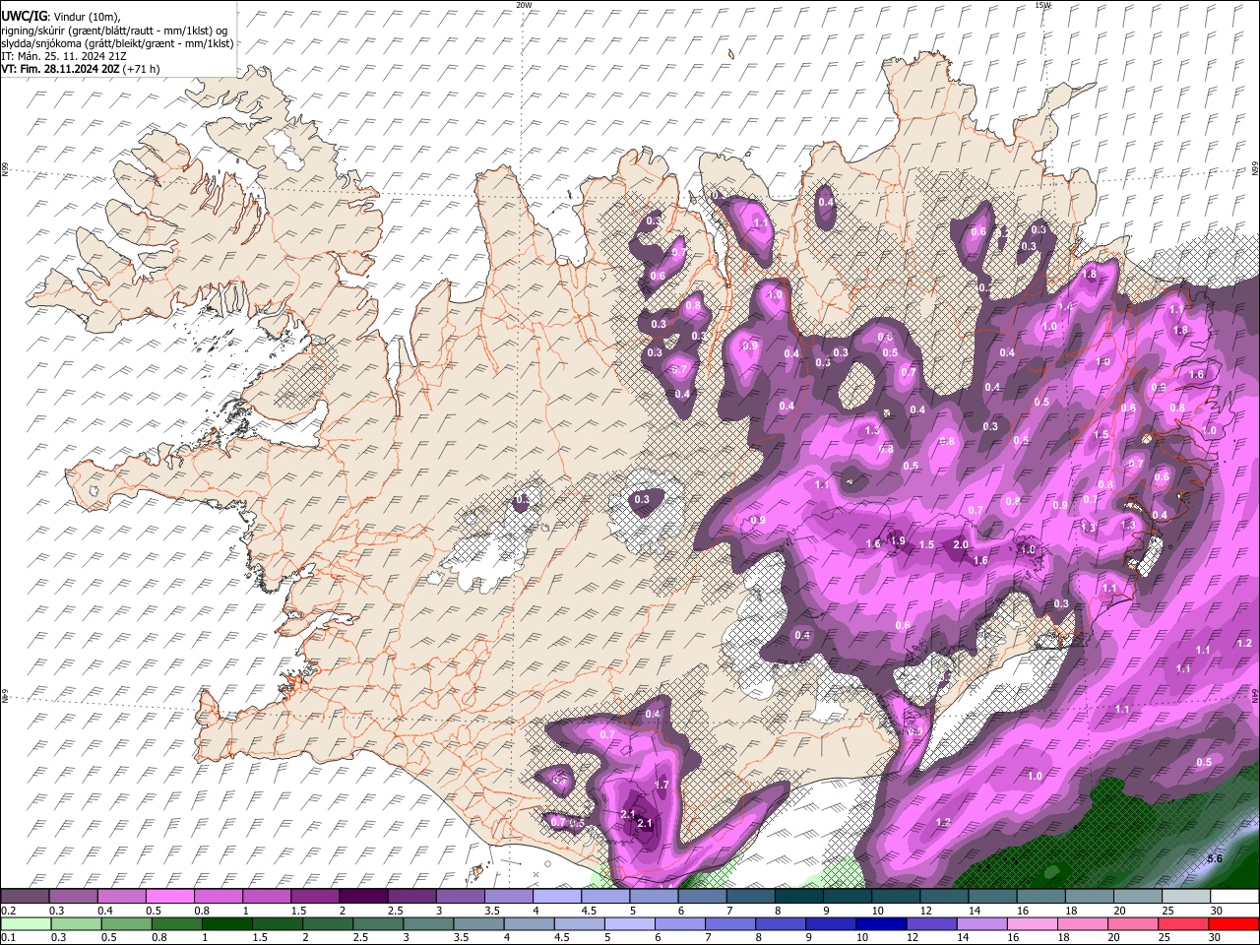This screenshot has height=945, width=1260.
Task: Select the 7 blue swatch in rain legend
Action: (x=729, y=923)
